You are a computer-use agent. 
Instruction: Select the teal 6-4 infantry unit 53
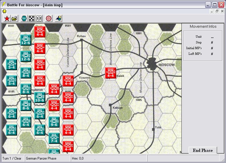40,114
